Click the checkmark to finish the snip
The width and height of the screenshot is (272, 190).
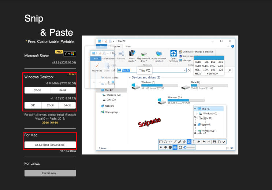[x=224, y=142]
